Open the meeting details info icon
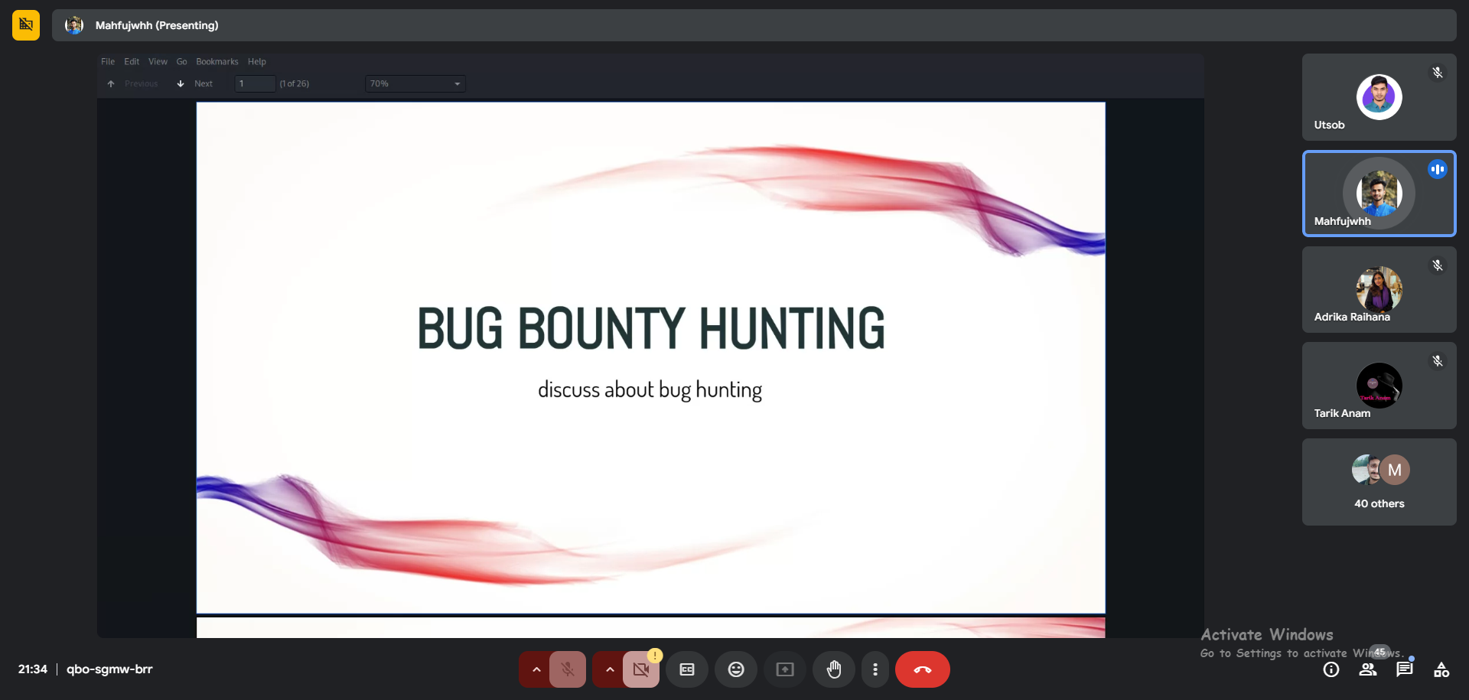 [x=1331, y=670]
